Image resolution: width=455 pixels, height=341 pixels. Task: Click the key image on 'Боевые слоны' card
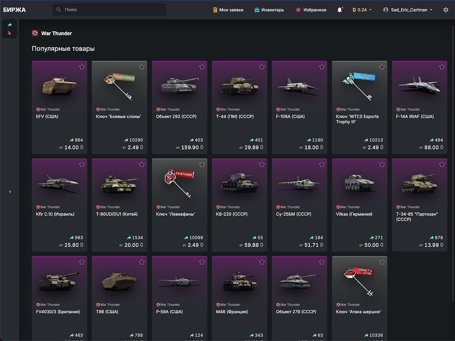coord(119,84)
